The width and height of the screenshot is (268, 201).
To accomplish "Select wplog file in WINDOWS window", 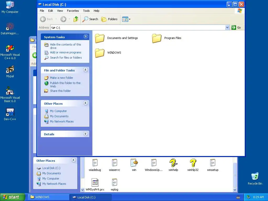I will coord(114,185).
